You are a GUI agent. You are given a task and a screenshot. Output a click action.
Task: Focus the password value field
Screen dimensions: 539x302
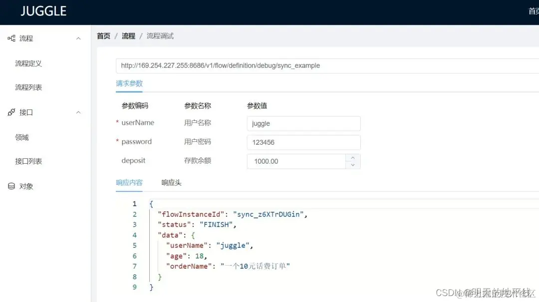pyautogui.click(x=303, y=142)
